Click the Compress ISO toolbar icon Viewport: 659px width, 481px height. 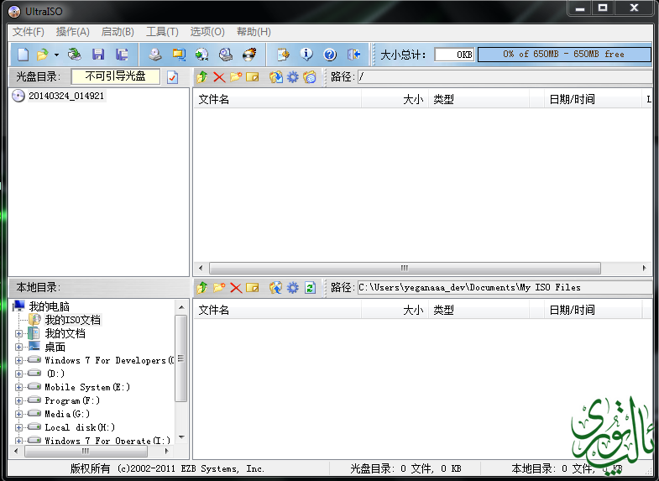179,55
